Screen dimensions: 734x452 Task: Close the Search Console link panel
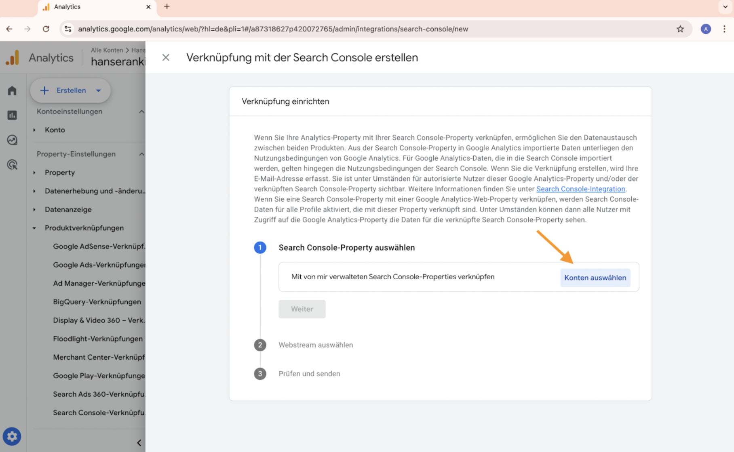(166, 57)
